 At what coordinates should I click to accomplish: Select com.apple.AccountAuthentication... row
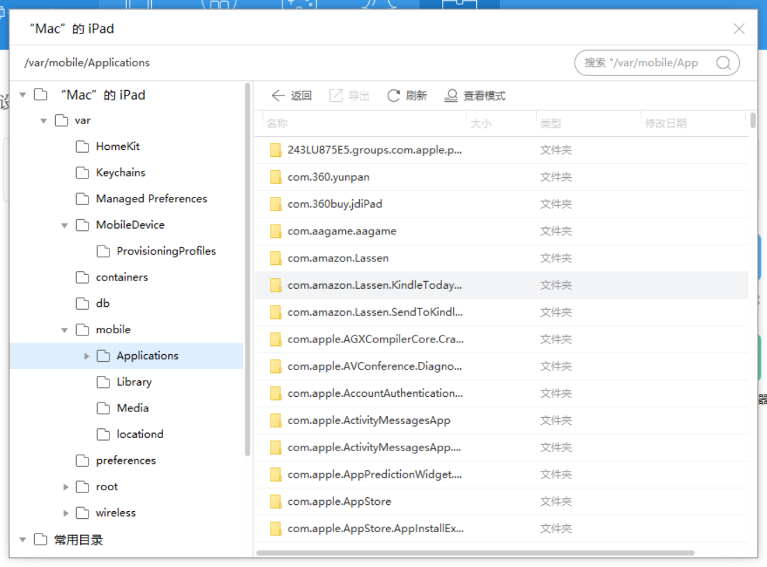click(501, 393)
